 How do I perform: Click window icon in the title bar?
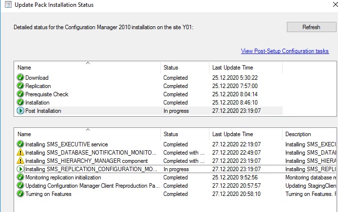pos(8,4)
